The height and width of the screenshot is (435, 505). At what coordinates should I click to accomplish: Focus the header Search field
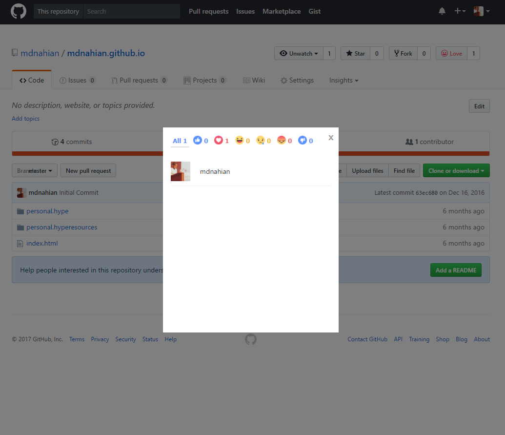click(x=132, y=11)
